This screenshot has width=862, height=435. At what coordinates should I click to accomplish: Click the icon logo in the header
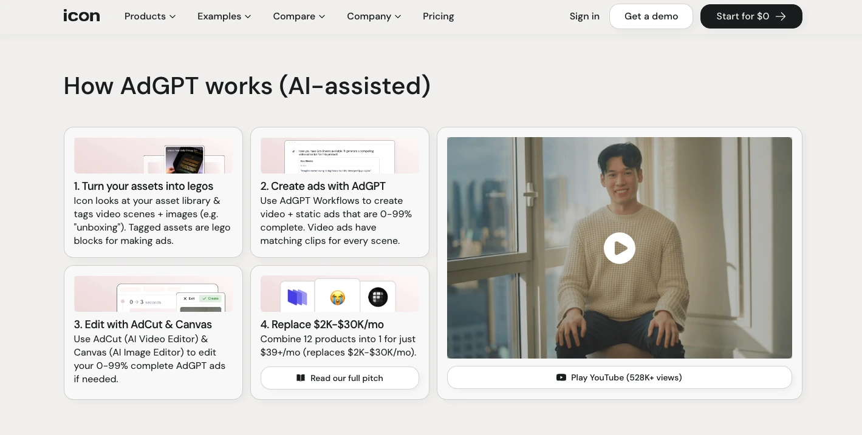click(x=81, y=16)
